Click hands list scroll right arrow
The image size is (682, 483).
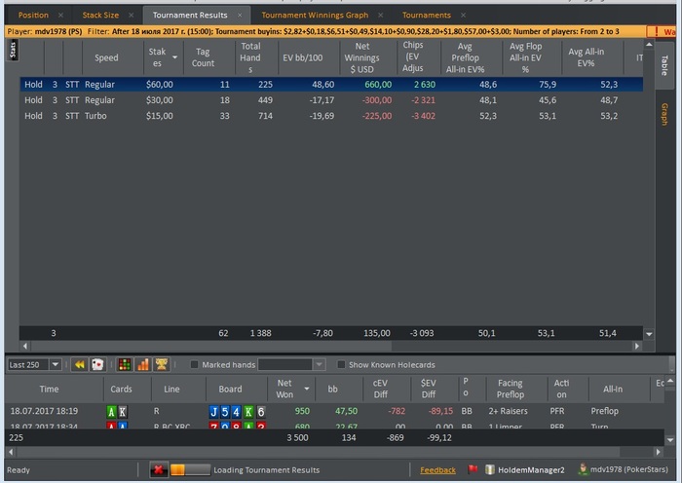pyautogui.click(x=658, y=452)
